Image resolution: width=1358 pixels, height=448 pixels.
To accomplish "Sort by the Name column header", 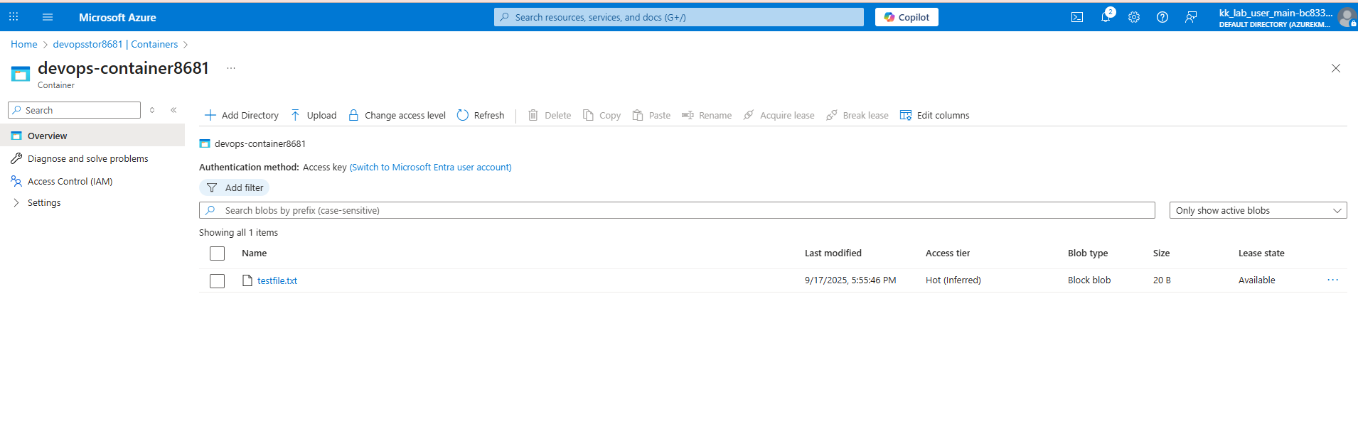I will [x=255, y=253].
